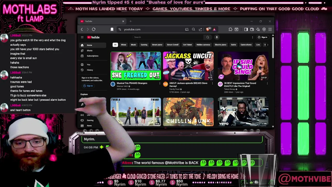Open site settings icon left of youtube.com
332x187 pixels.
click(120, 29)
